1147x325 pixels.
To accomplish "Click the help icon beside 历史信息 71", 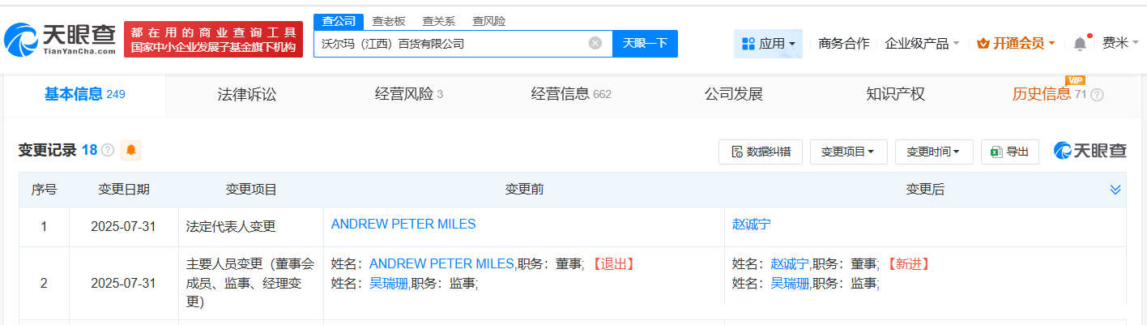I will 1098,95.
